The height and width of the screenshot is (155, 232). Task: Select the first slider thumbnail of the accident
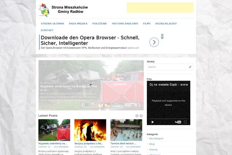[x=91, y=105]
